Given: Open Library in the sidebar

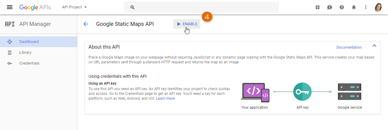Looking at the screenshot, I should point(39,53).
